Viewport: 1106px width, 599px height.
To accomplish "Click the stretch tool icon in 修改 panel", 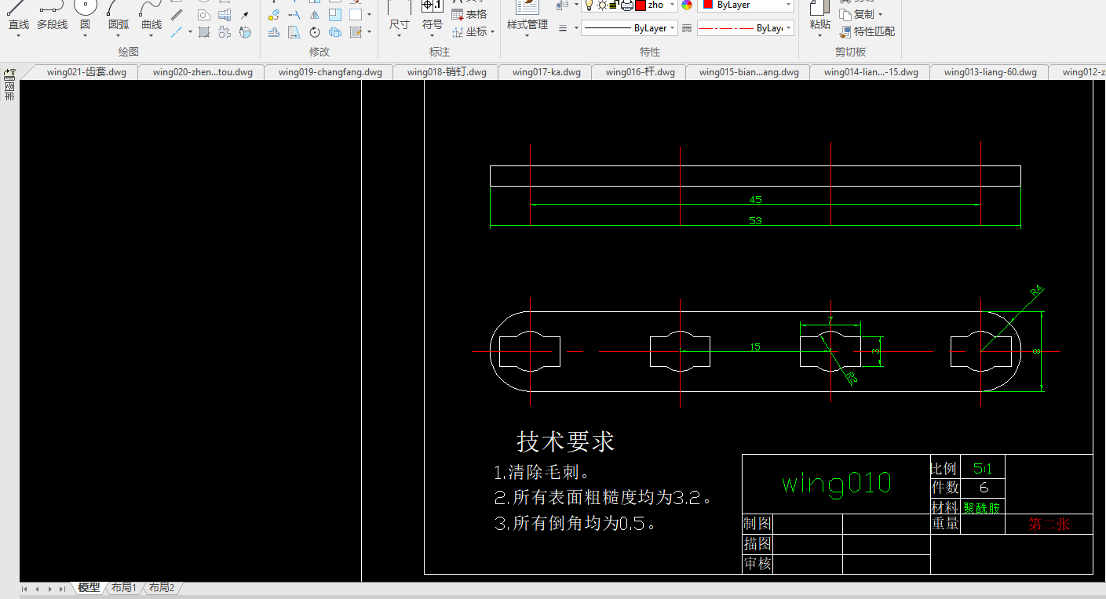I will [x=294, y=32].
